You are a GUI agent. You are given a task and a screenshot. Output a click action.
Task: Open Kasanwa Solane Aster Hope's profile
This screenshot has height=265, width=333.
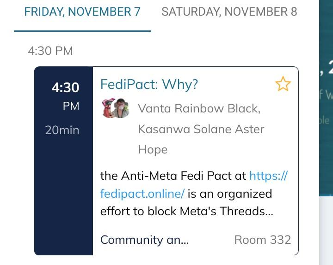[x=201, y=129]
